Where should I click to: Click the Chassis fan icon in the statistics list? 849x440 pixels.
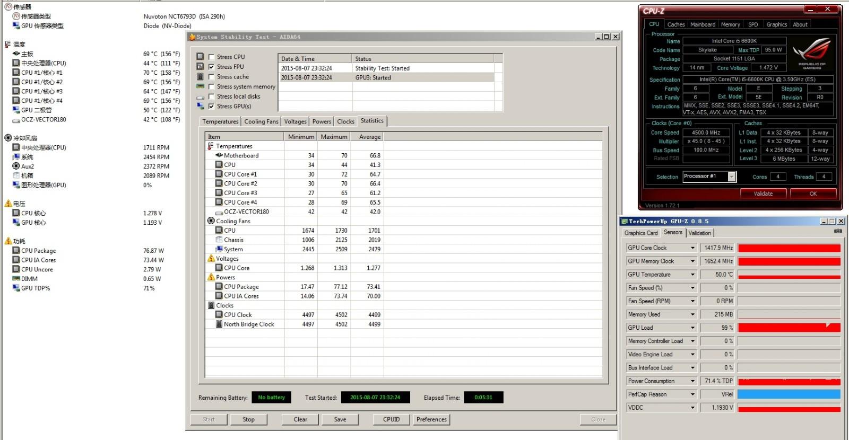219,240
